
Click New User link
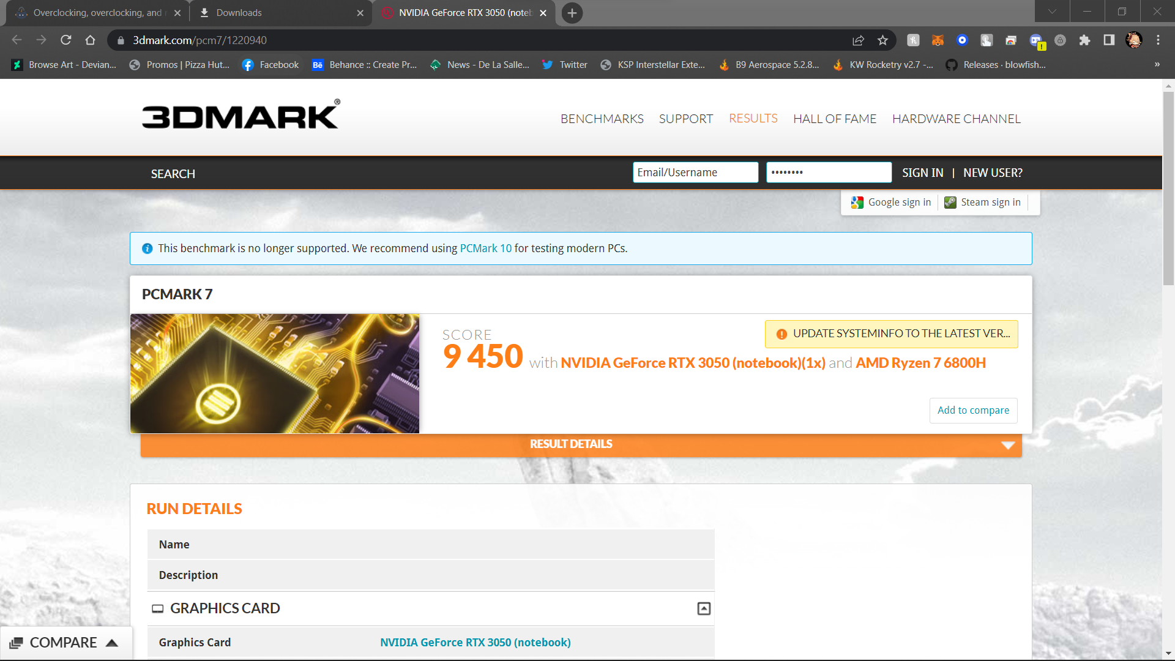pyautogui.click(x=993, y=173)
